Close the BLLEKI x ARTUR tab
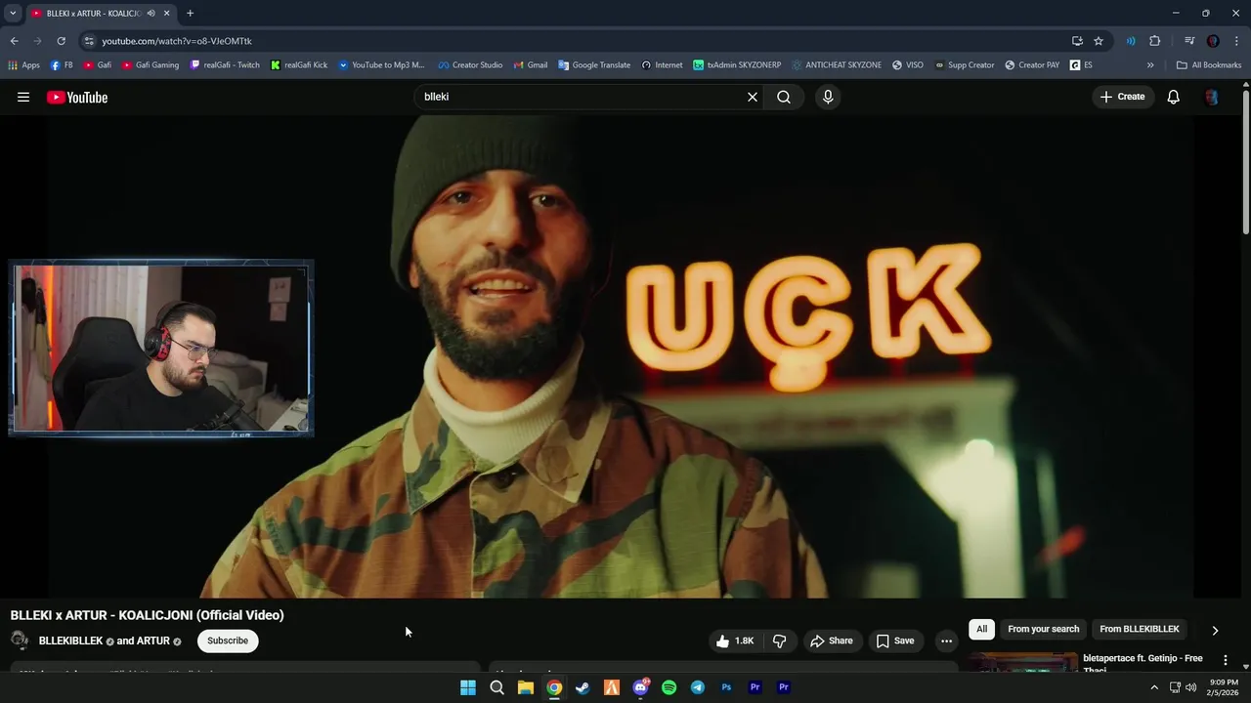The width and height of the screenshot is (1251, 703). tap(167, 14)
